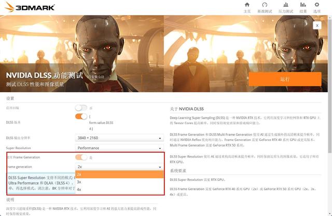Image resolution: width=332 pixels, height=216 pixels.
Task: Click the 关于 NVIDIA DLSS heading
Action: [187, 109]
